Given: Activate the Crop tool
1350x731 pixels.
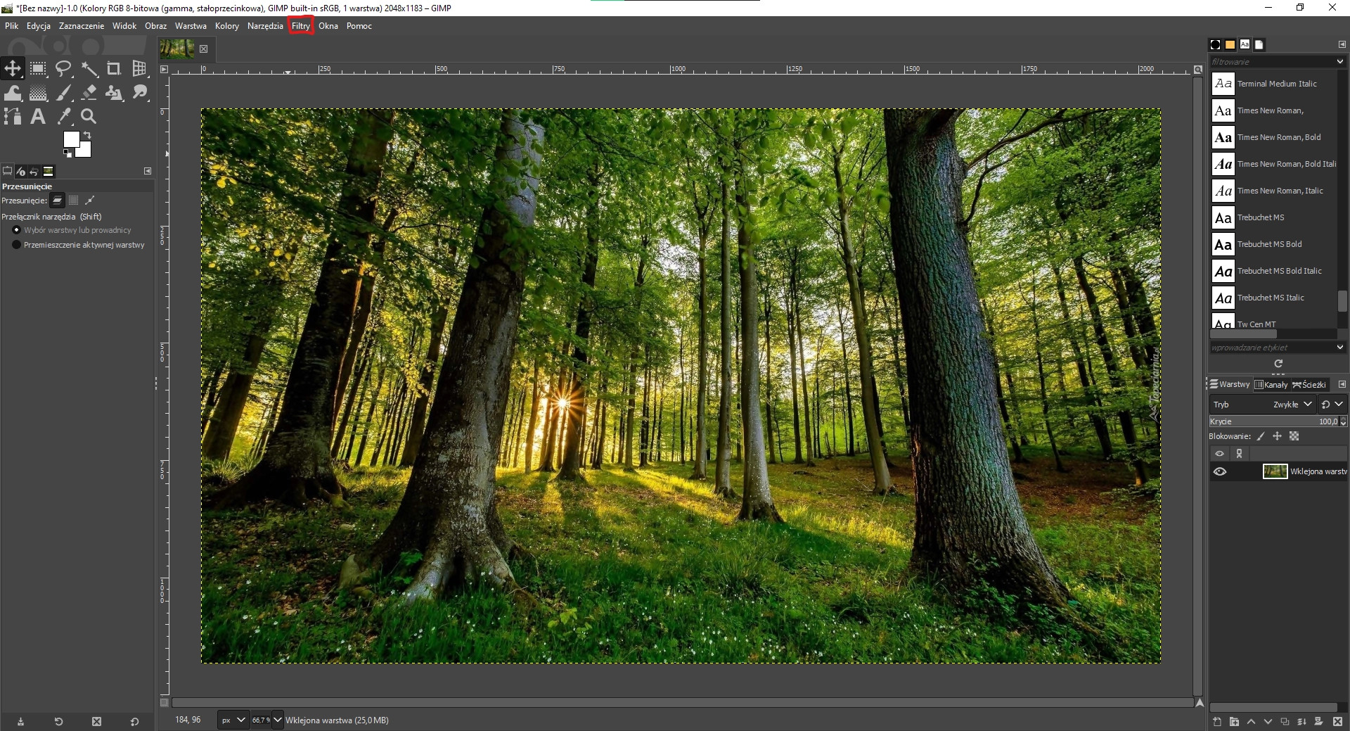Looking at the screenshot, I should tap(114, 68).
